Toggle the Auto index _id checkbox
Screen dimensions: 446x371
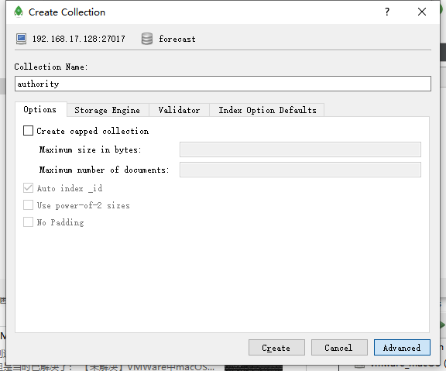pos(28,188)
